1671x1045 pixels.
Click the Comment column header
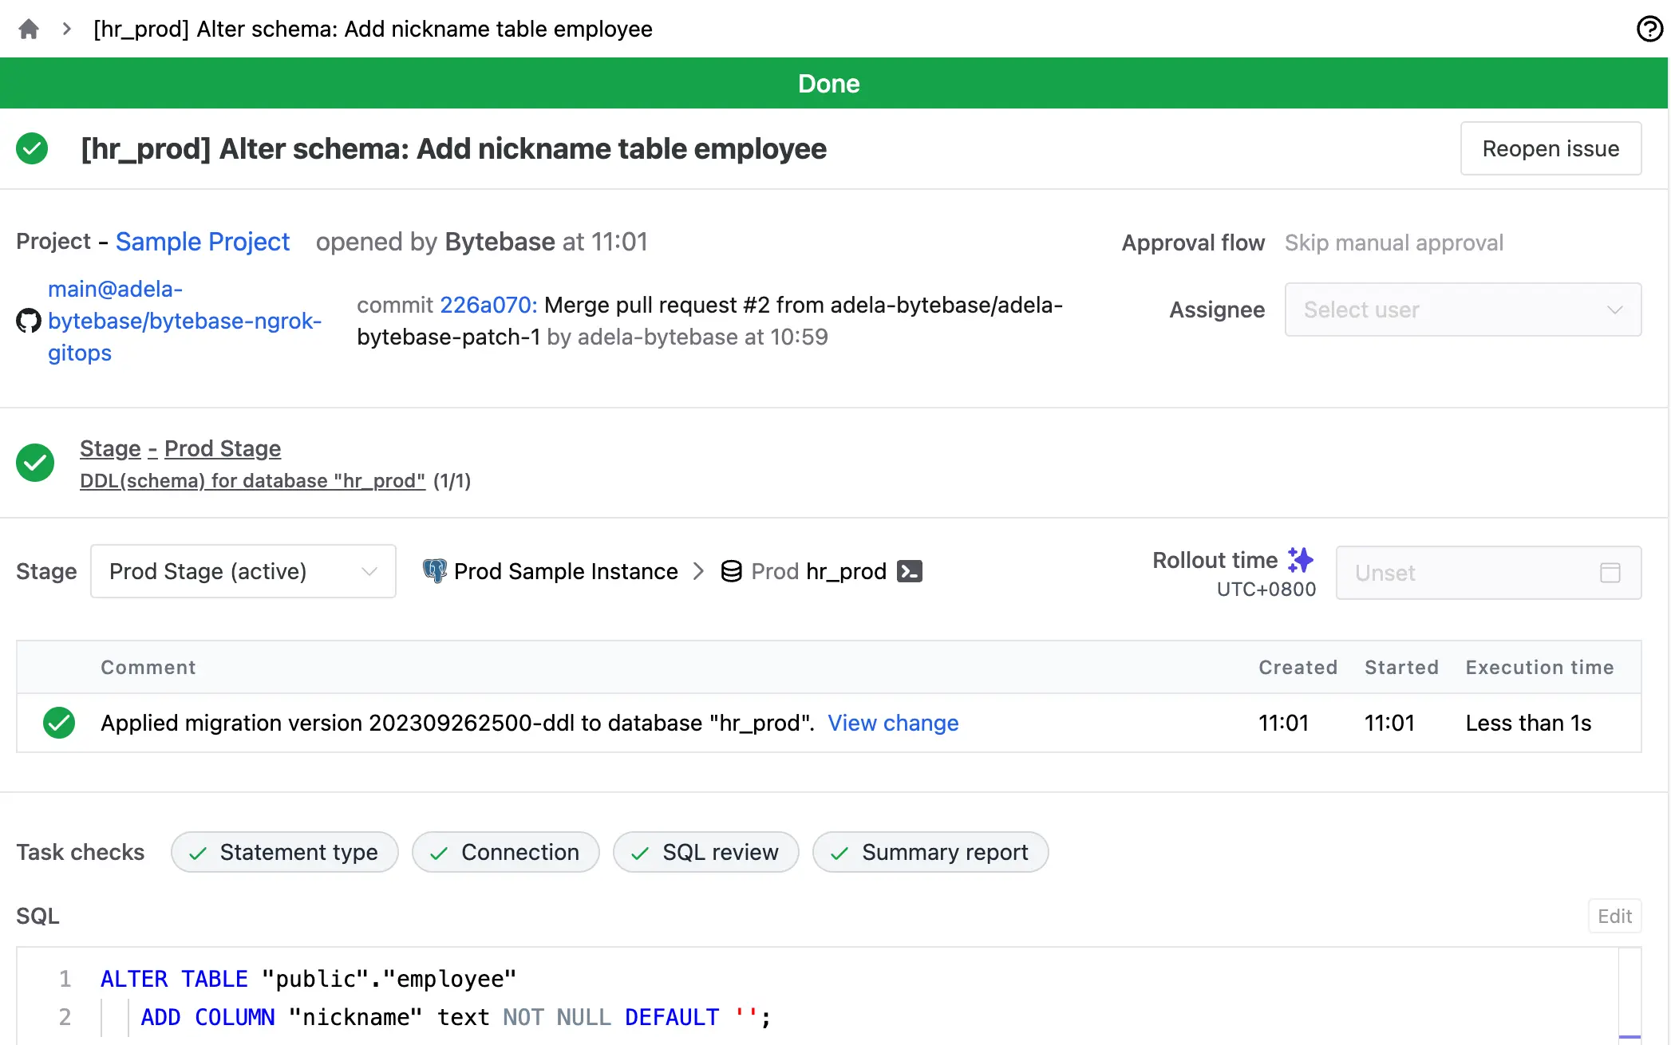(148, 668)
